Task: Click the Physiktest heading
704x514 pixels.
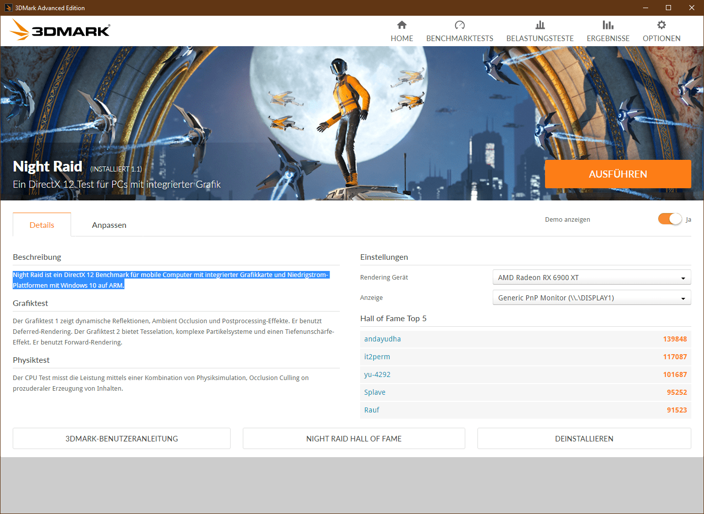Action: coord(31,360)
